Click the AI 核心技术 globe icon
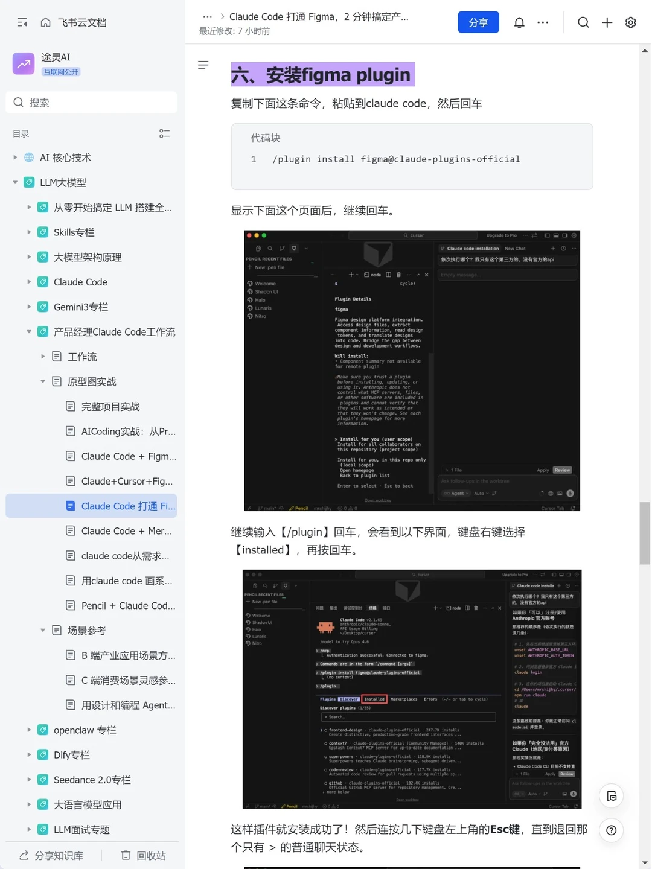 29,158
